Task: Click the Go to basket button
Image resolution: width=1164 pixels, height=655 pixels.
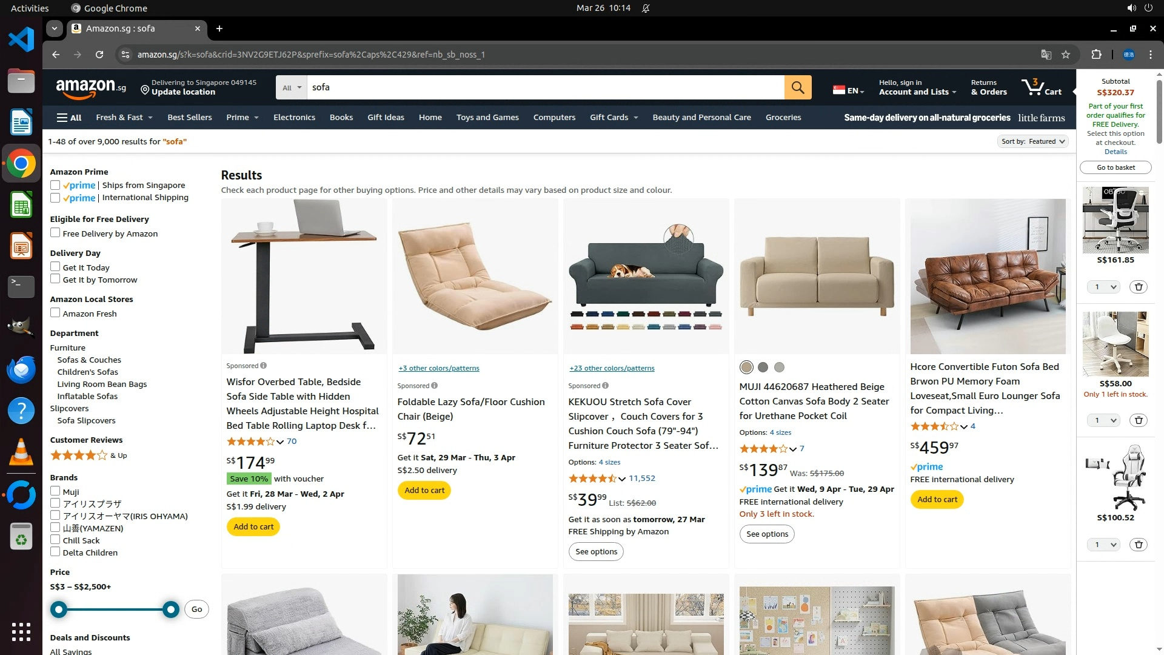Action: [x=1115, y=167]
